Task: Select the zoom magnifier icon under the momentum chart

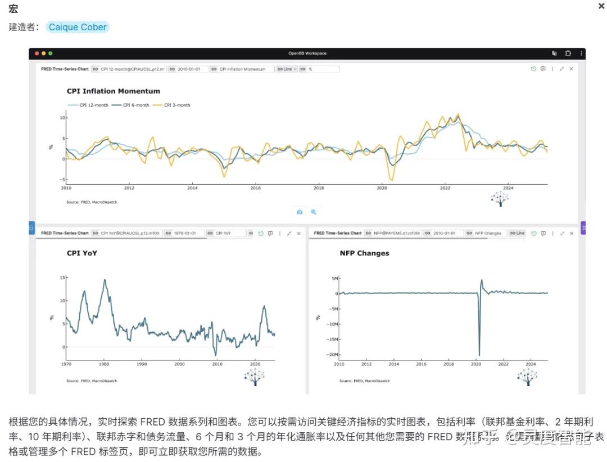Action: click(314, 212)
